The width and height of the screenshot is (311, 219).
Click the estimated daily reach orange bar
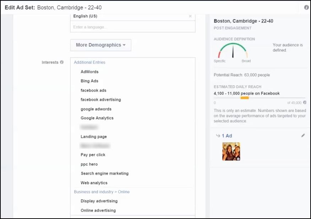click(245, 98)
